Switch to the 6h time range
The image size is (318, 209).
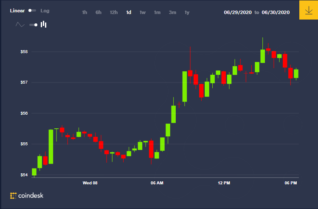98,12
